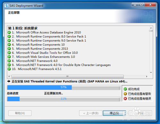Click the SAS logo icon in title bar
160x124 pixels.
coord(6,5)
